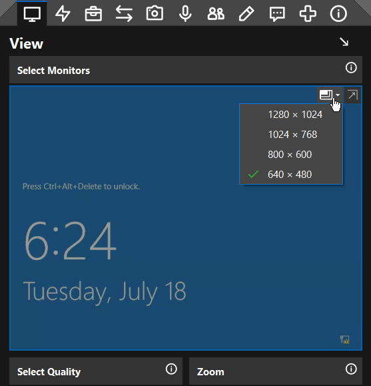Viewport: 371px width, 386px height.
Task: Click the Select Quality header
Action: [x=96, y=371]
